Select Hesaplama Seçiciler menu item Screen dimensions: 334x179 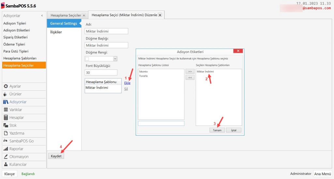point(24,65)
